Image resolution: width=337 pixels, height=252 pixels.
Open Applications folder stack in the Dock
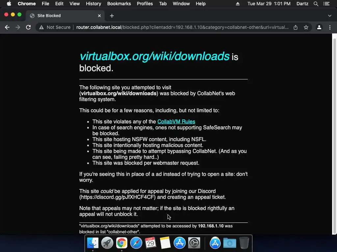click(x=215, y=243)
